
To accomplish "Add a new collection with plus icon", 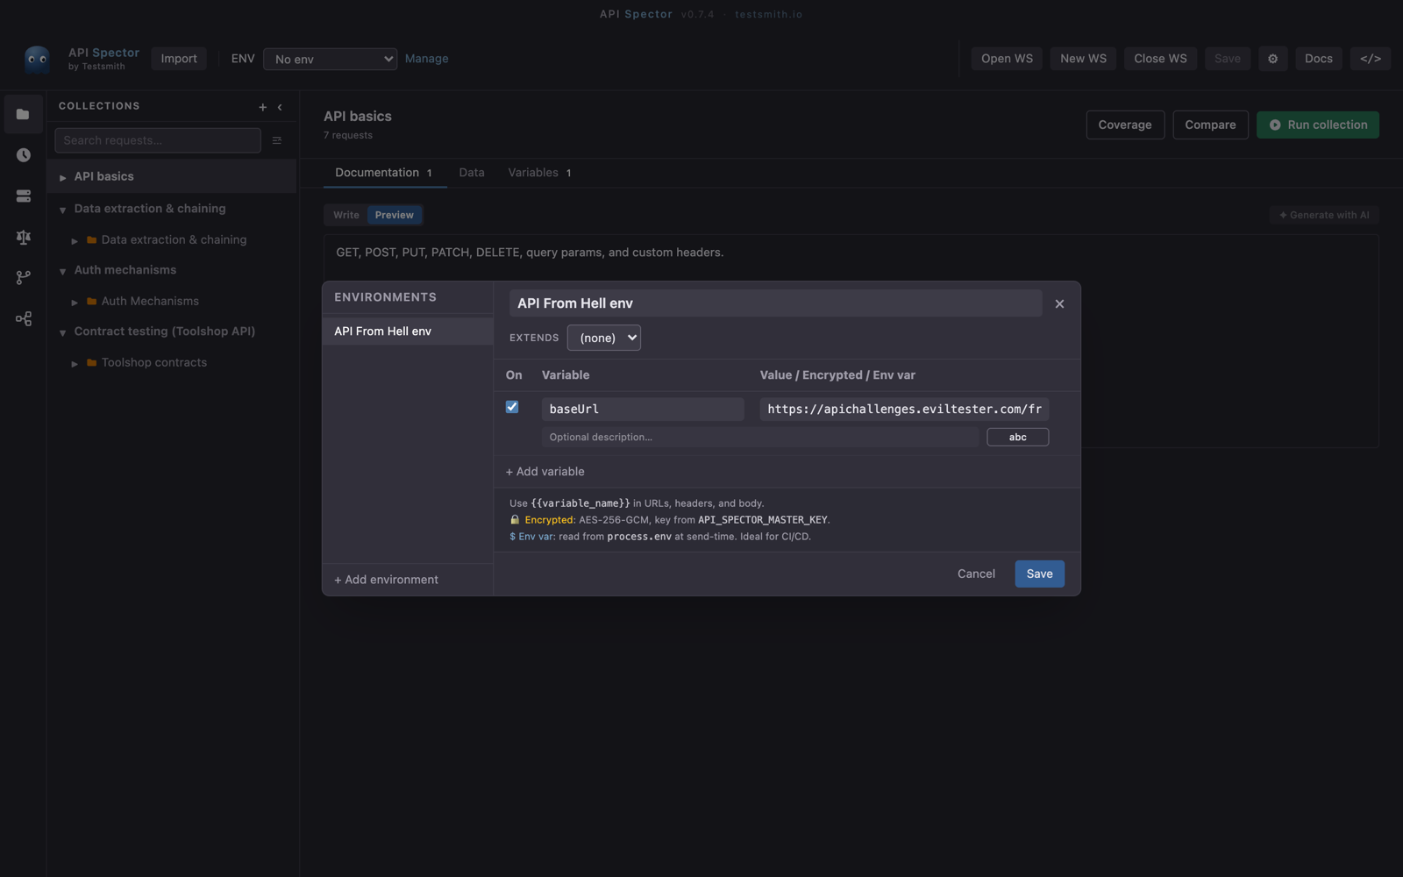I will 262,107.
